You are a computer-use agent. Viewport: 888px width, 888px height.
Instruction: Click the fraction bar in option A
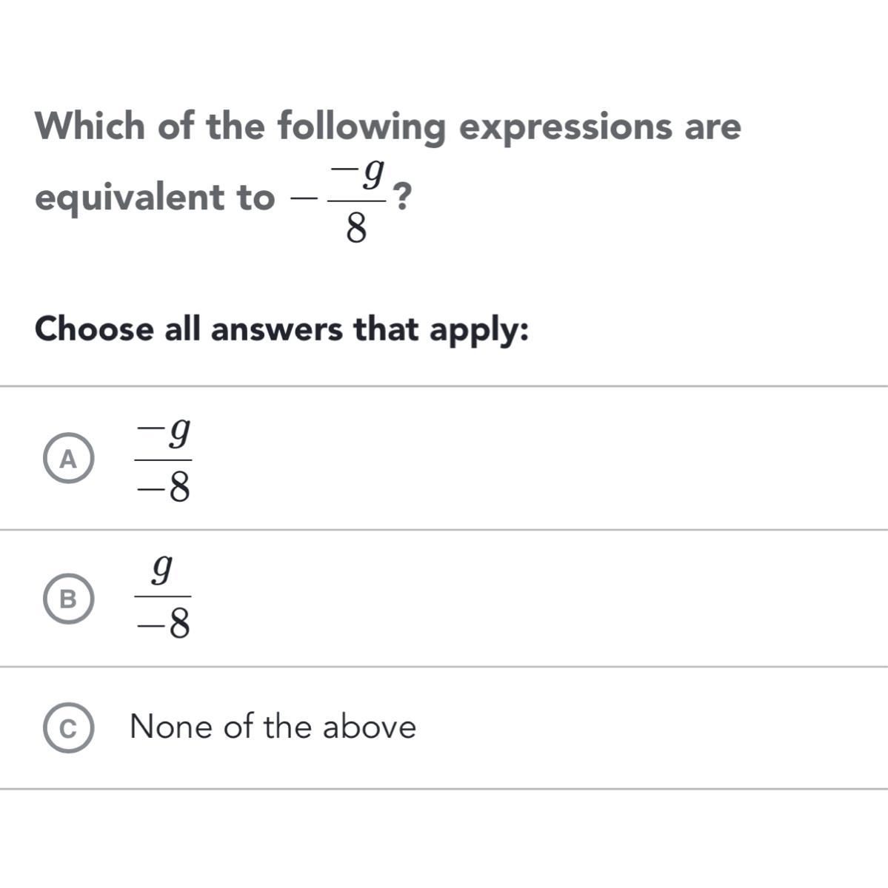pos(163,460)
